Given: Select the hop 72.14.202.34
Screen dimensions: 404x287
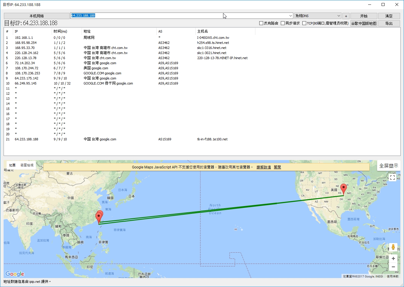Looking at the screenshot, I should (25, 63).
